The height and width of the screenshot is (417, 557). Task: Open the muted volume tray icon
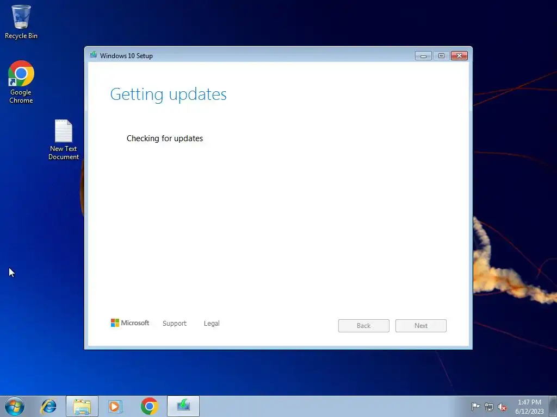point(502,407)
